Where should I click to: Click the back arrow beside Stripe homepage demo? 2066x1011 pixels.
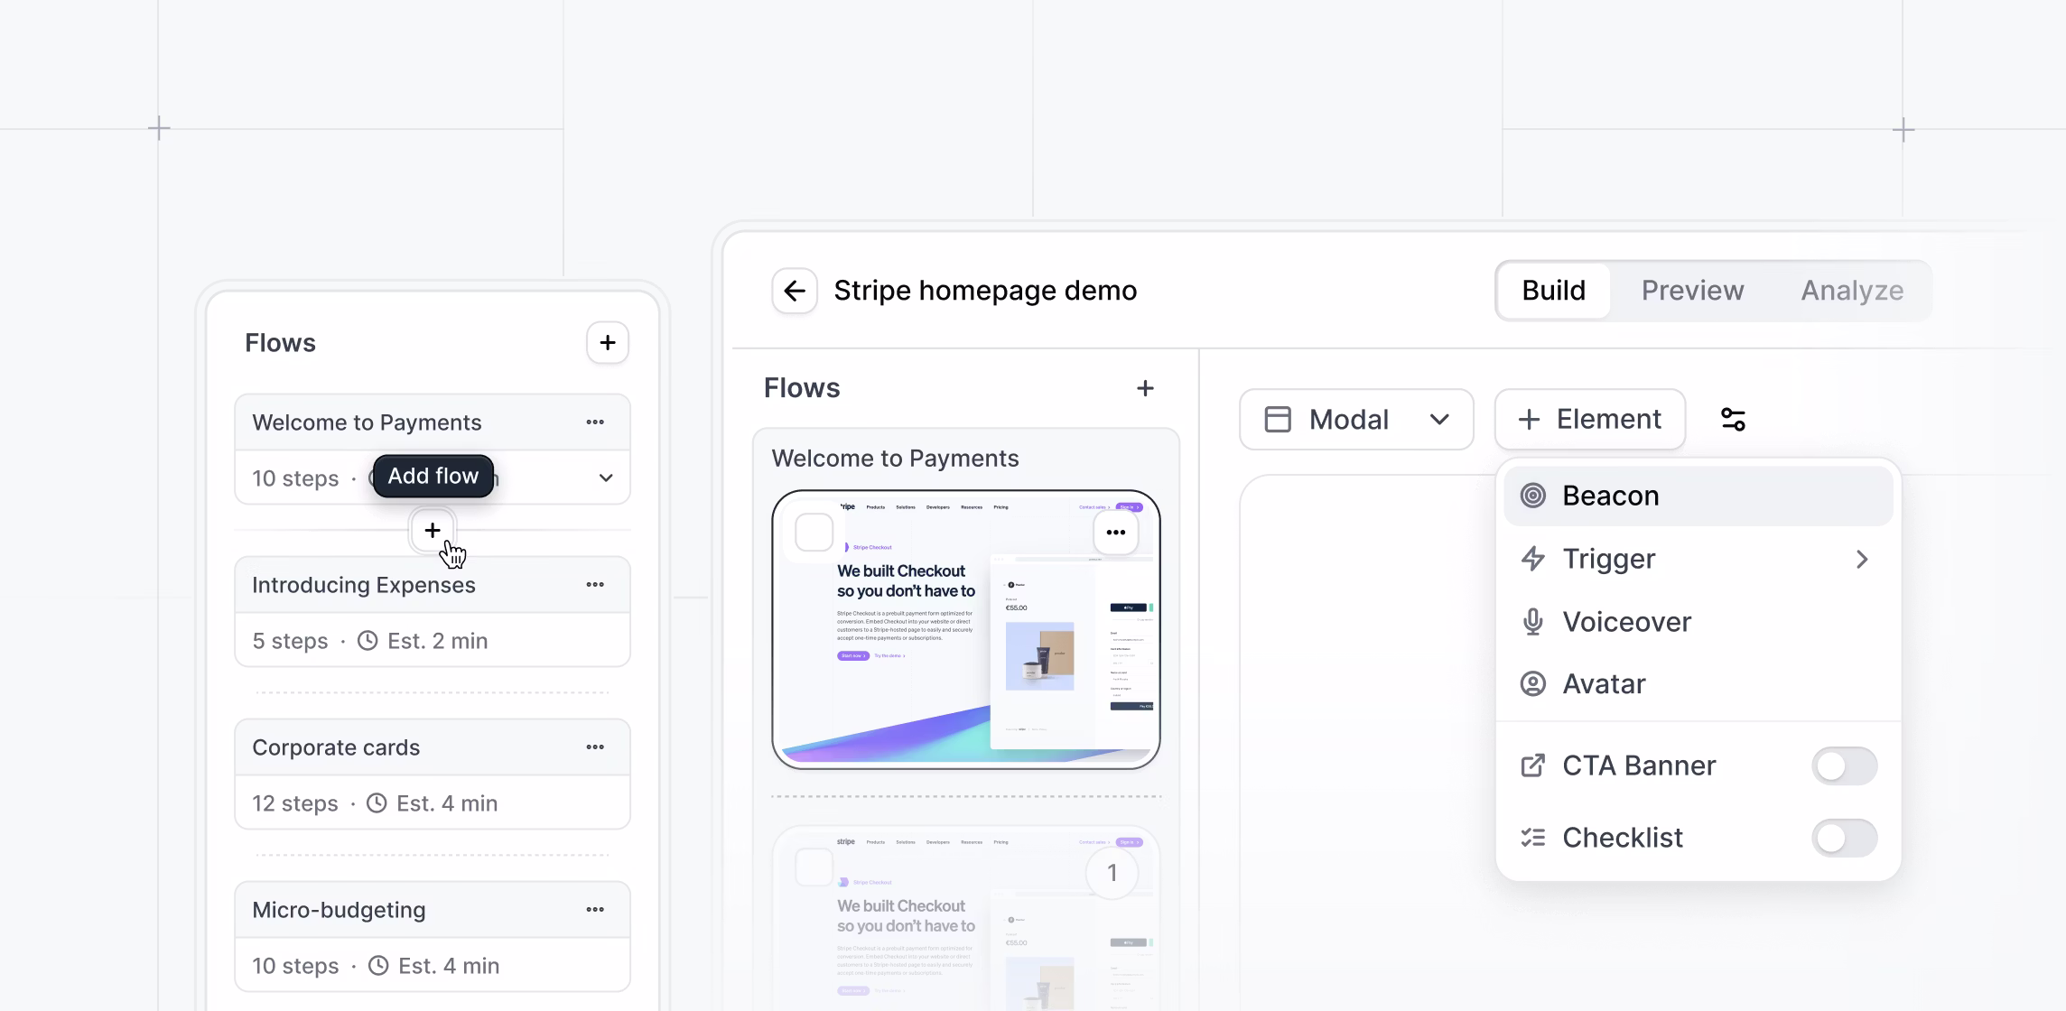click(x=795, y=291)
